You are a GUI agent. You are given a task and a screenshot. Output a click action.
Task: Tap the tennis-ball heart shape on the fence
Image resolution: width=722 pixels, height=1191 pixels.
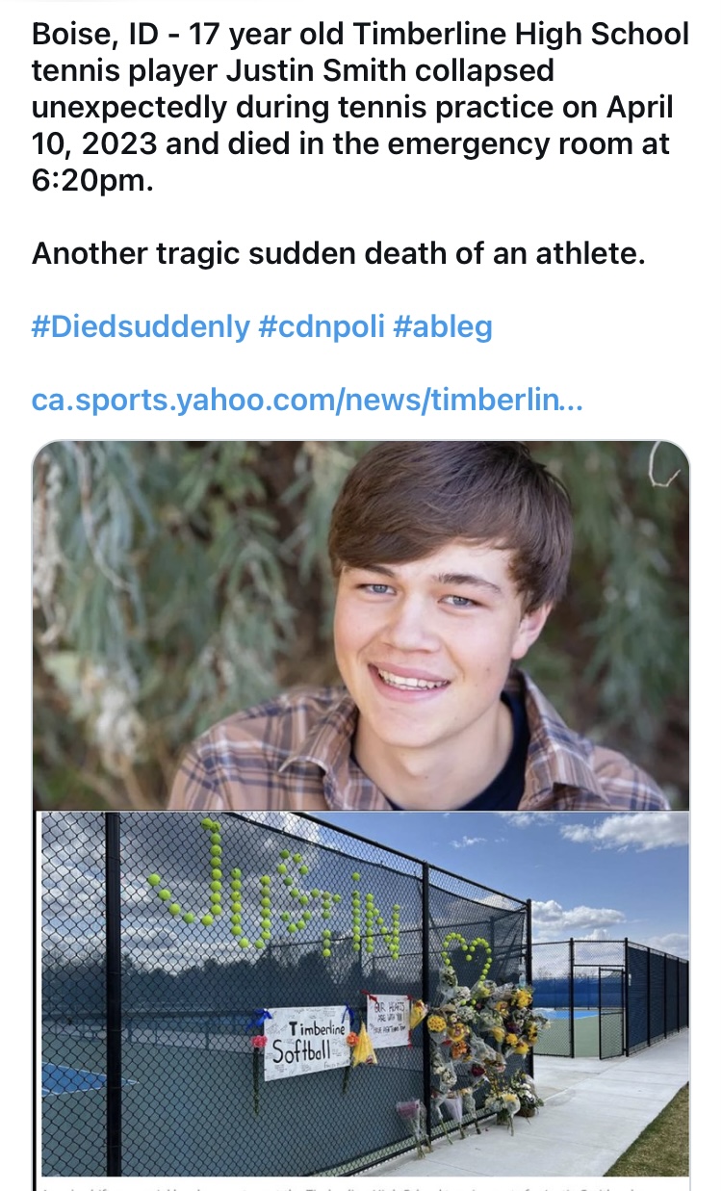[x=467, y=953]
